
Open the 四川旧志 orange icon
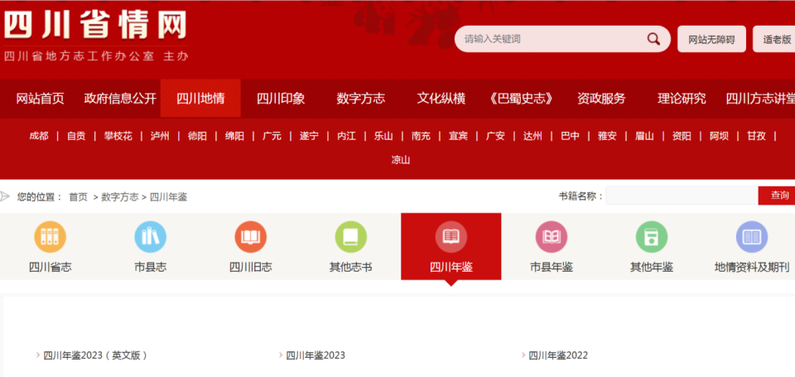point(250,237)
